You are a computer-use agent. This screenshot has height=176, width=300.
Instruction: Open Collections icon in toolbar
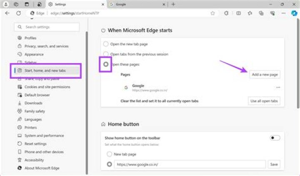point(261,13)
